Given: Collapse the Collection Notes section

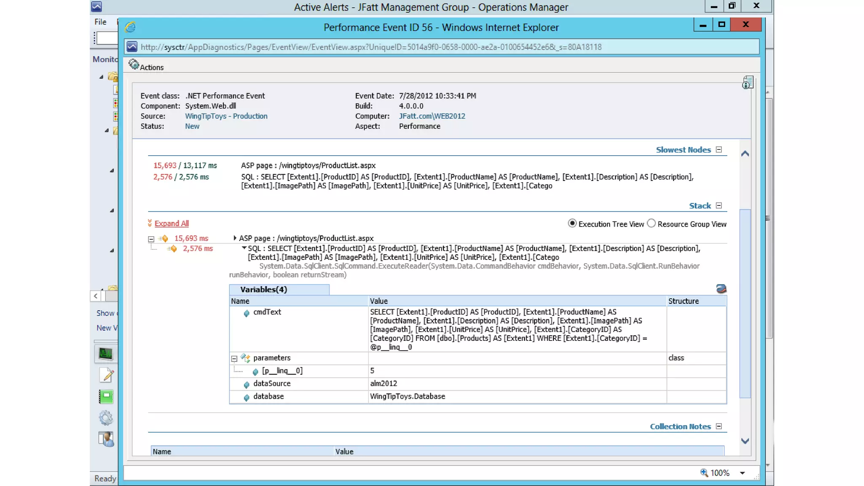Looking at the screenshot, I should point(719,426).
